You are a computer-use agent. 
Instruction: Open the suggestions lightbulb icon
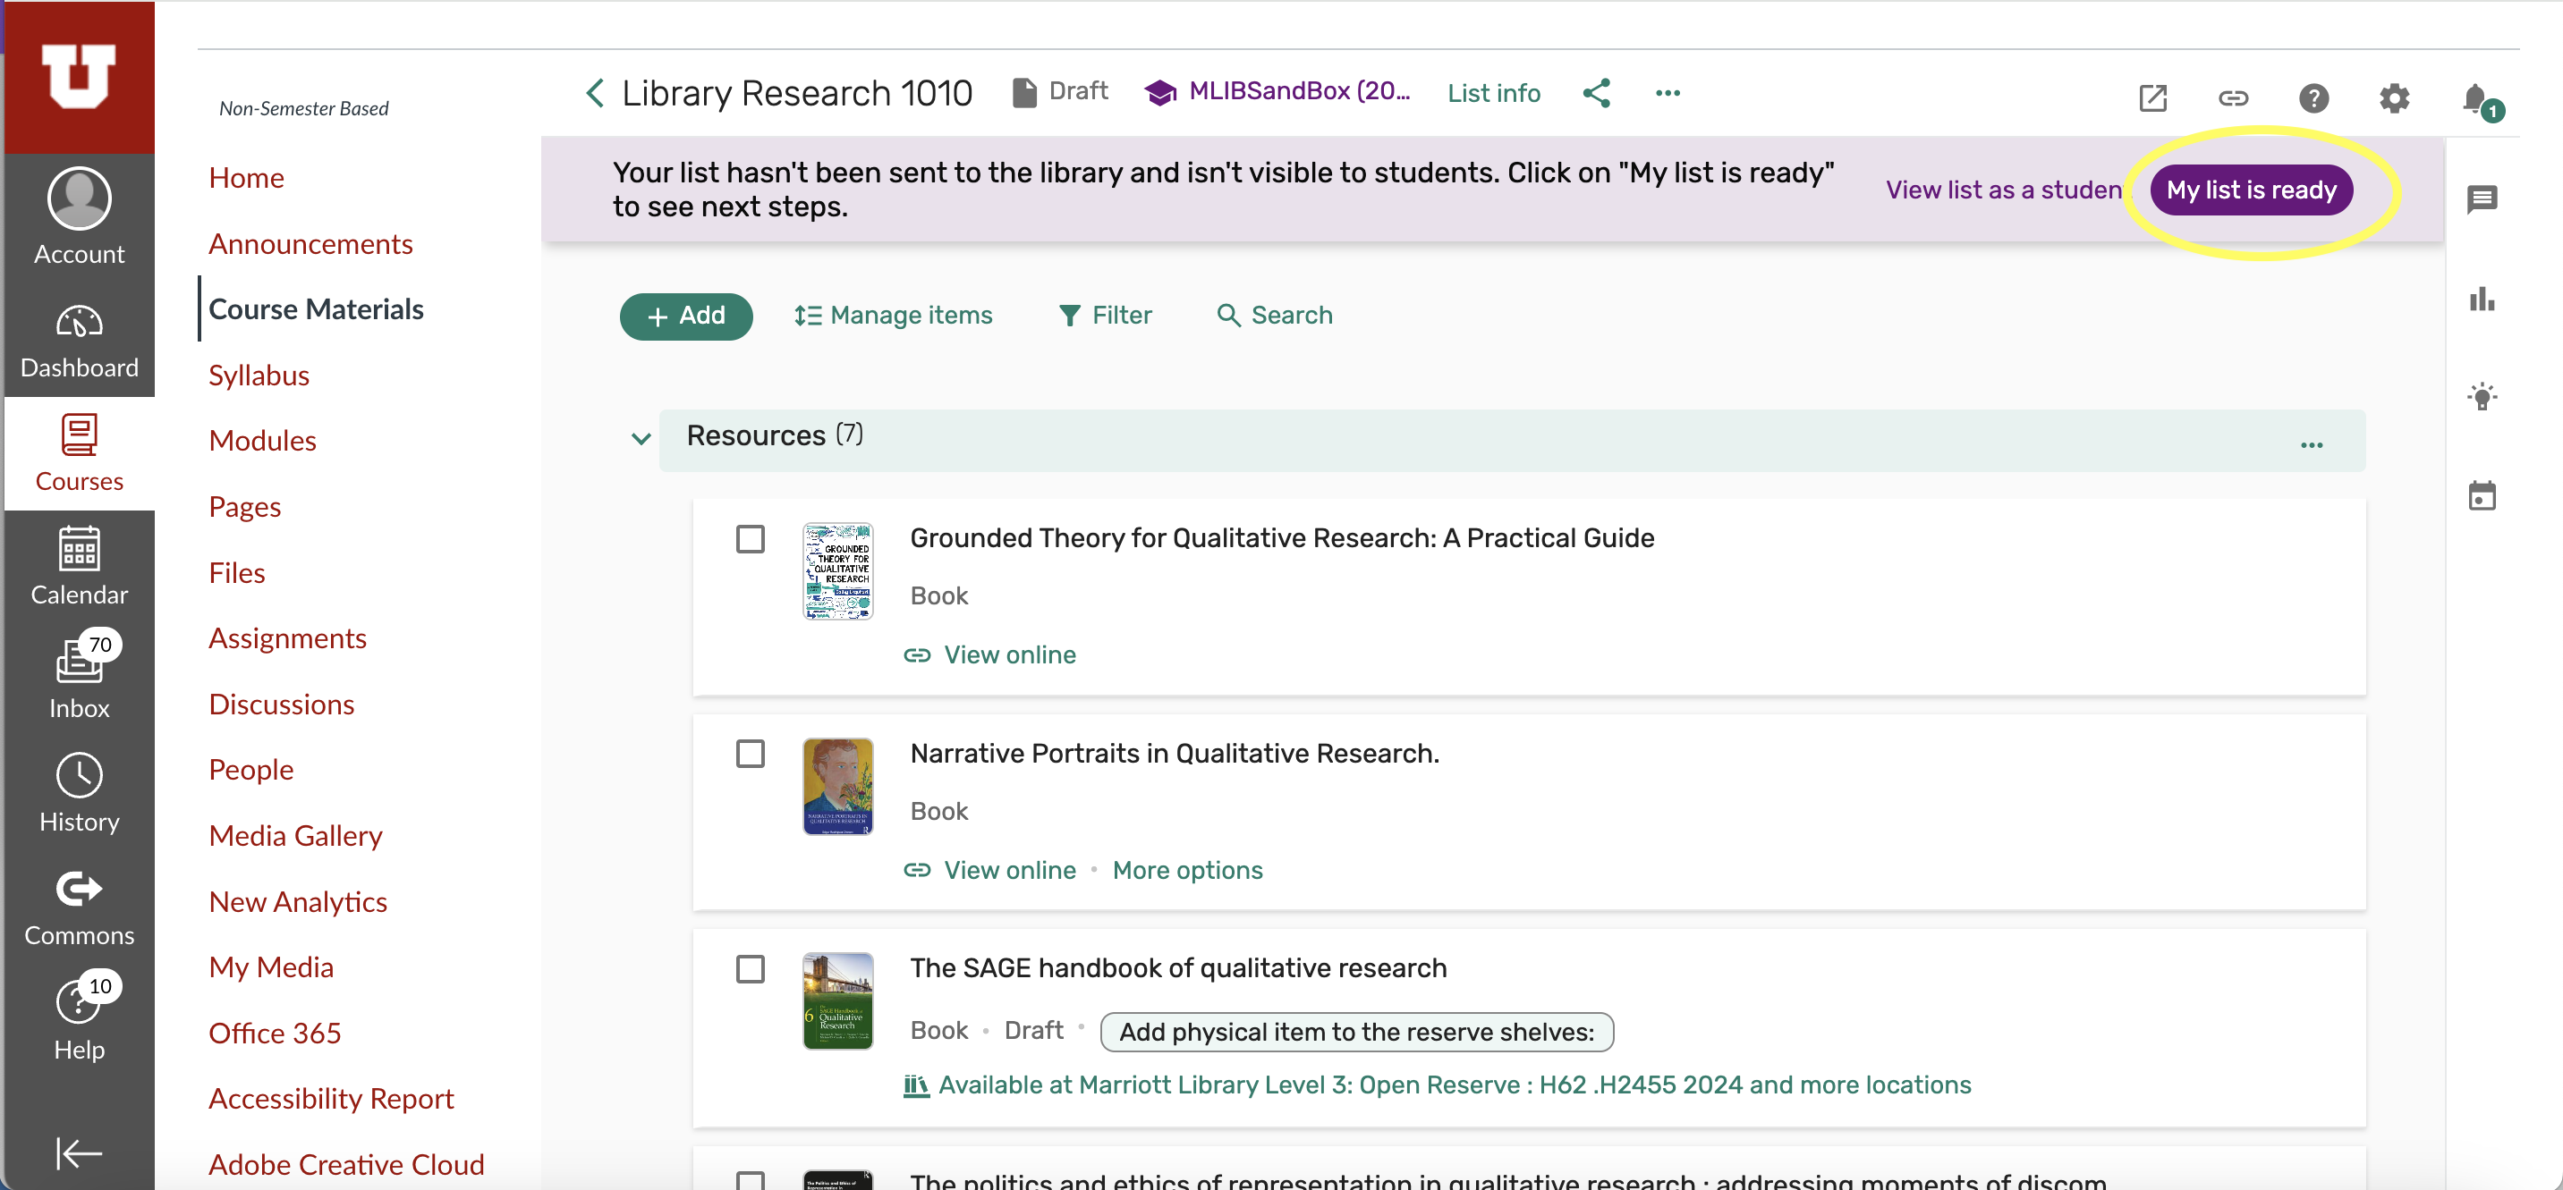pyautogui.click(x=2482, y=396)
